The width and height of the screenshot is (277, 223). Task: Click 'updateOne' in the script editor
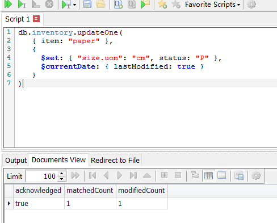(x=98, y=33)
